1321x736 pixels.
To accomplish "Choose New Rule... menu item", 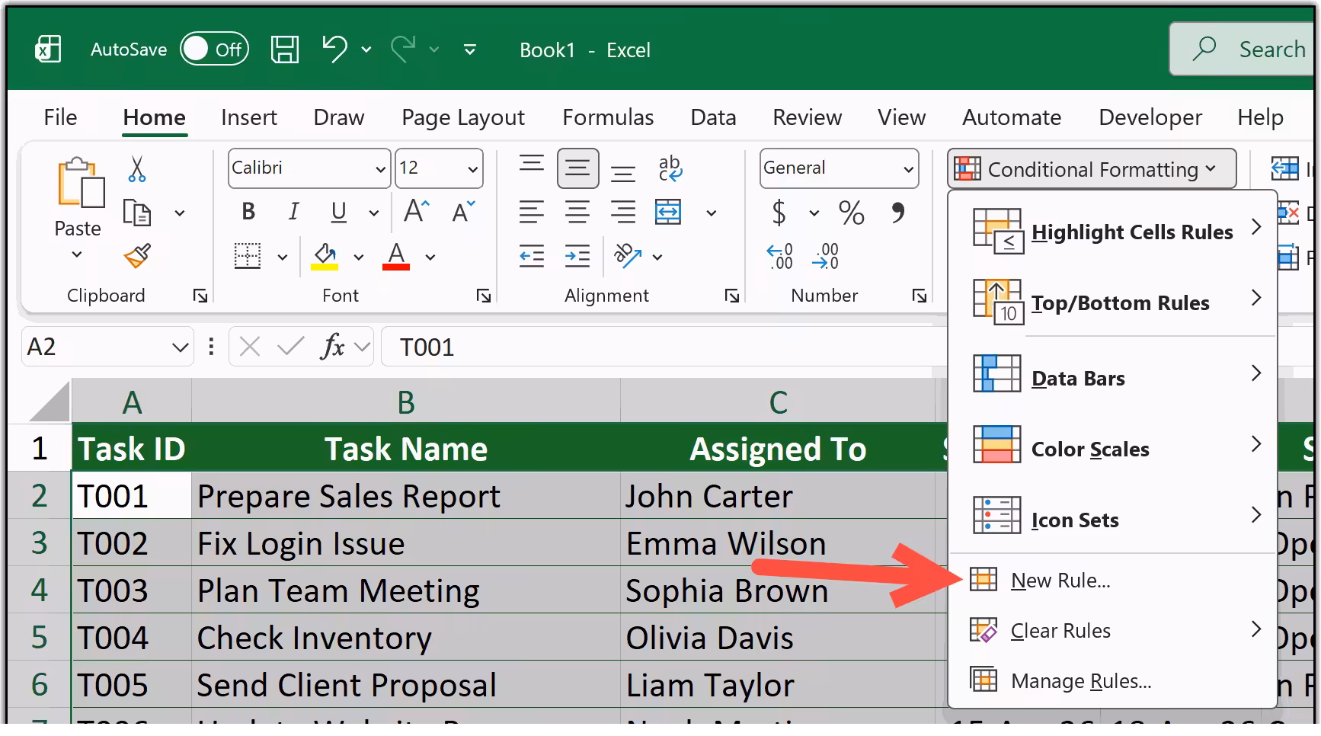I will [x=1113, y=581].
